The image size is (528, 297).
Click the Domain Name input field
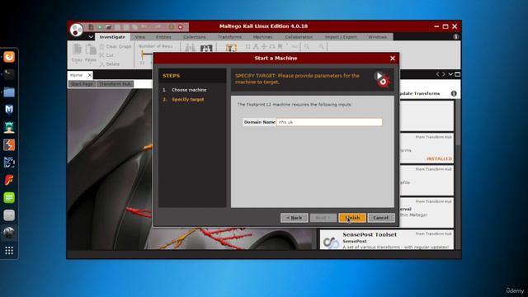[x=329, y=122]
